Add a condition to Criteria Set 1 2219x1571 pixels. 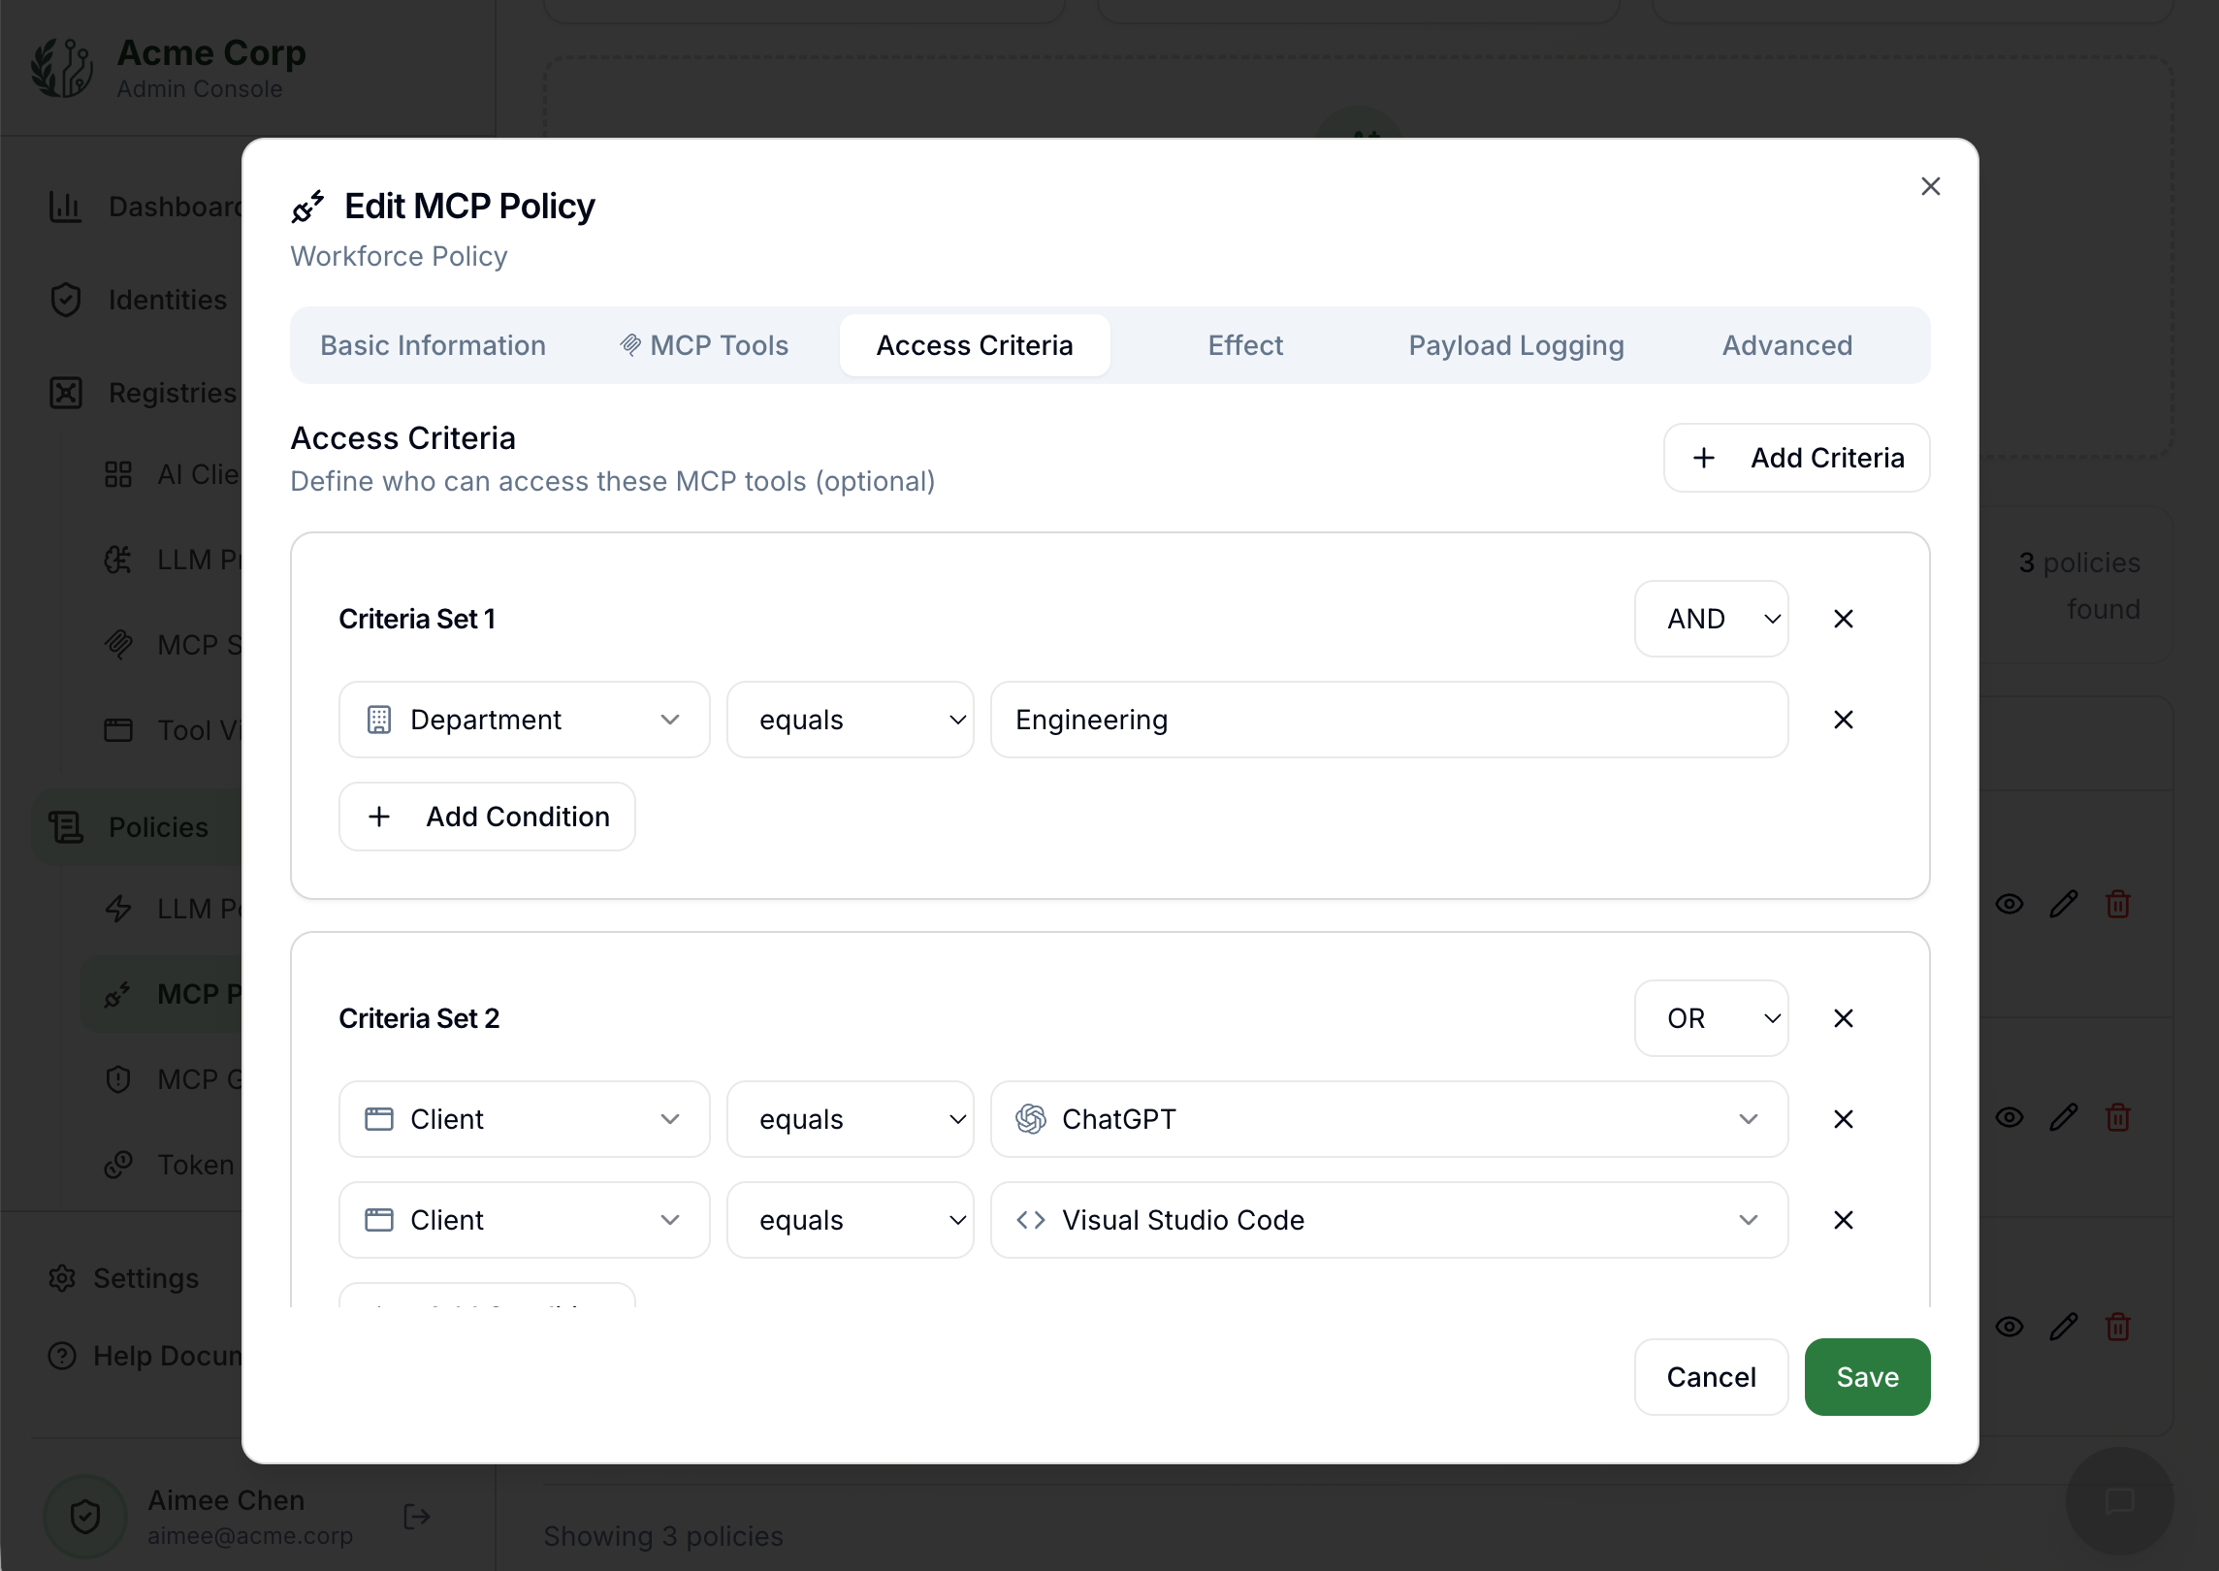486,816
